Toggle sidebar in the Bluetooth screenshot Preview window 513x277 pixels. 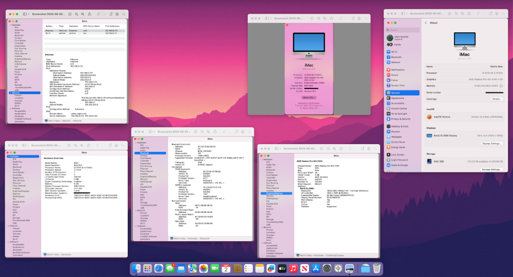click(x=150, y=132)
